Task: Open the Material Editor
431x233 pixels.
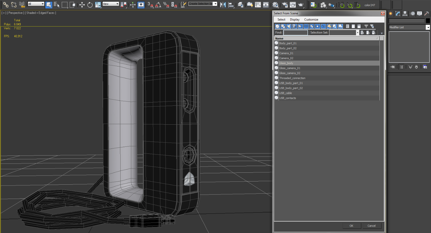Action: click(275, 5)
